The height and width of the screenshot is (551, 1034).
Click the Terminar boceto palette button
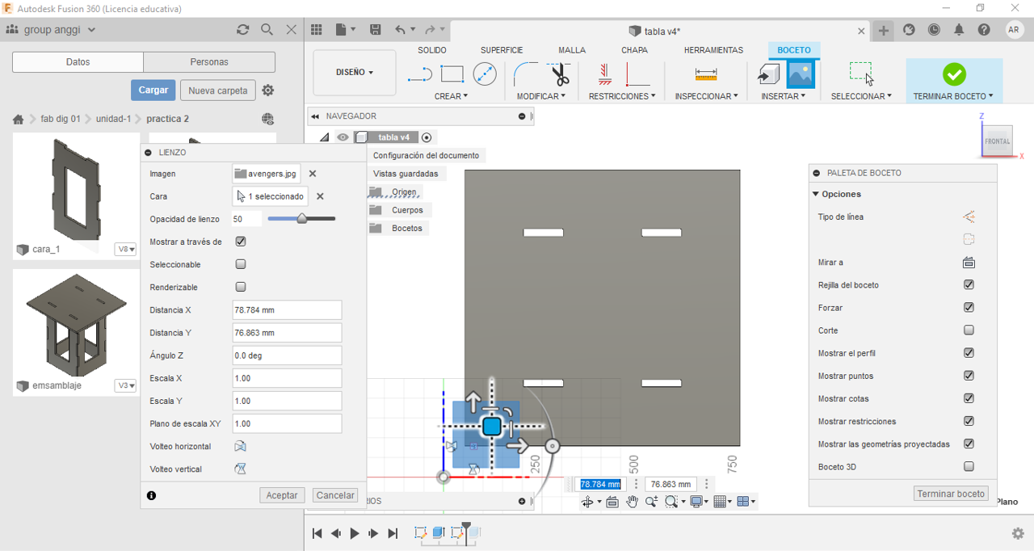pyautogui.click(x=951, y=494)
